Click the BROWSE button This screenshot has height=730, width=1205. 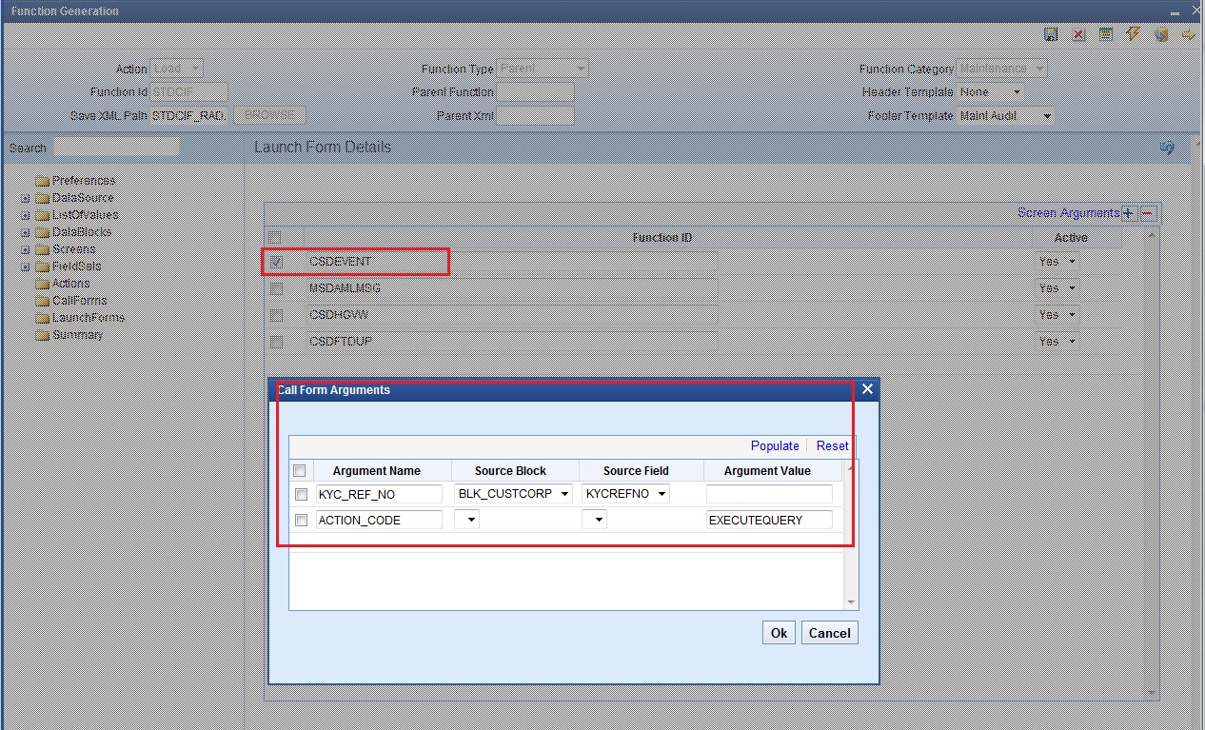coord(269,116)
